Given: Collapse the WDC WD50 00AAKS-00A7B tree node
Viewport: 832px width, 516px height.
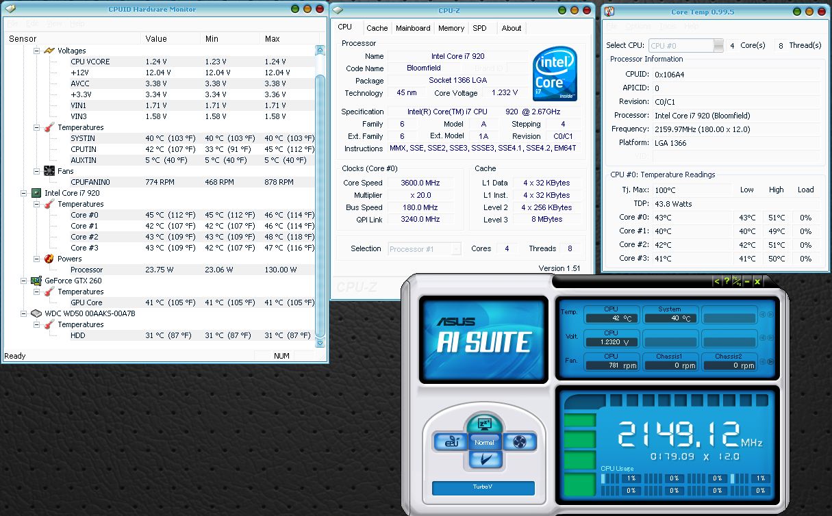Looking at the screenshot, I should pos(24,313).
